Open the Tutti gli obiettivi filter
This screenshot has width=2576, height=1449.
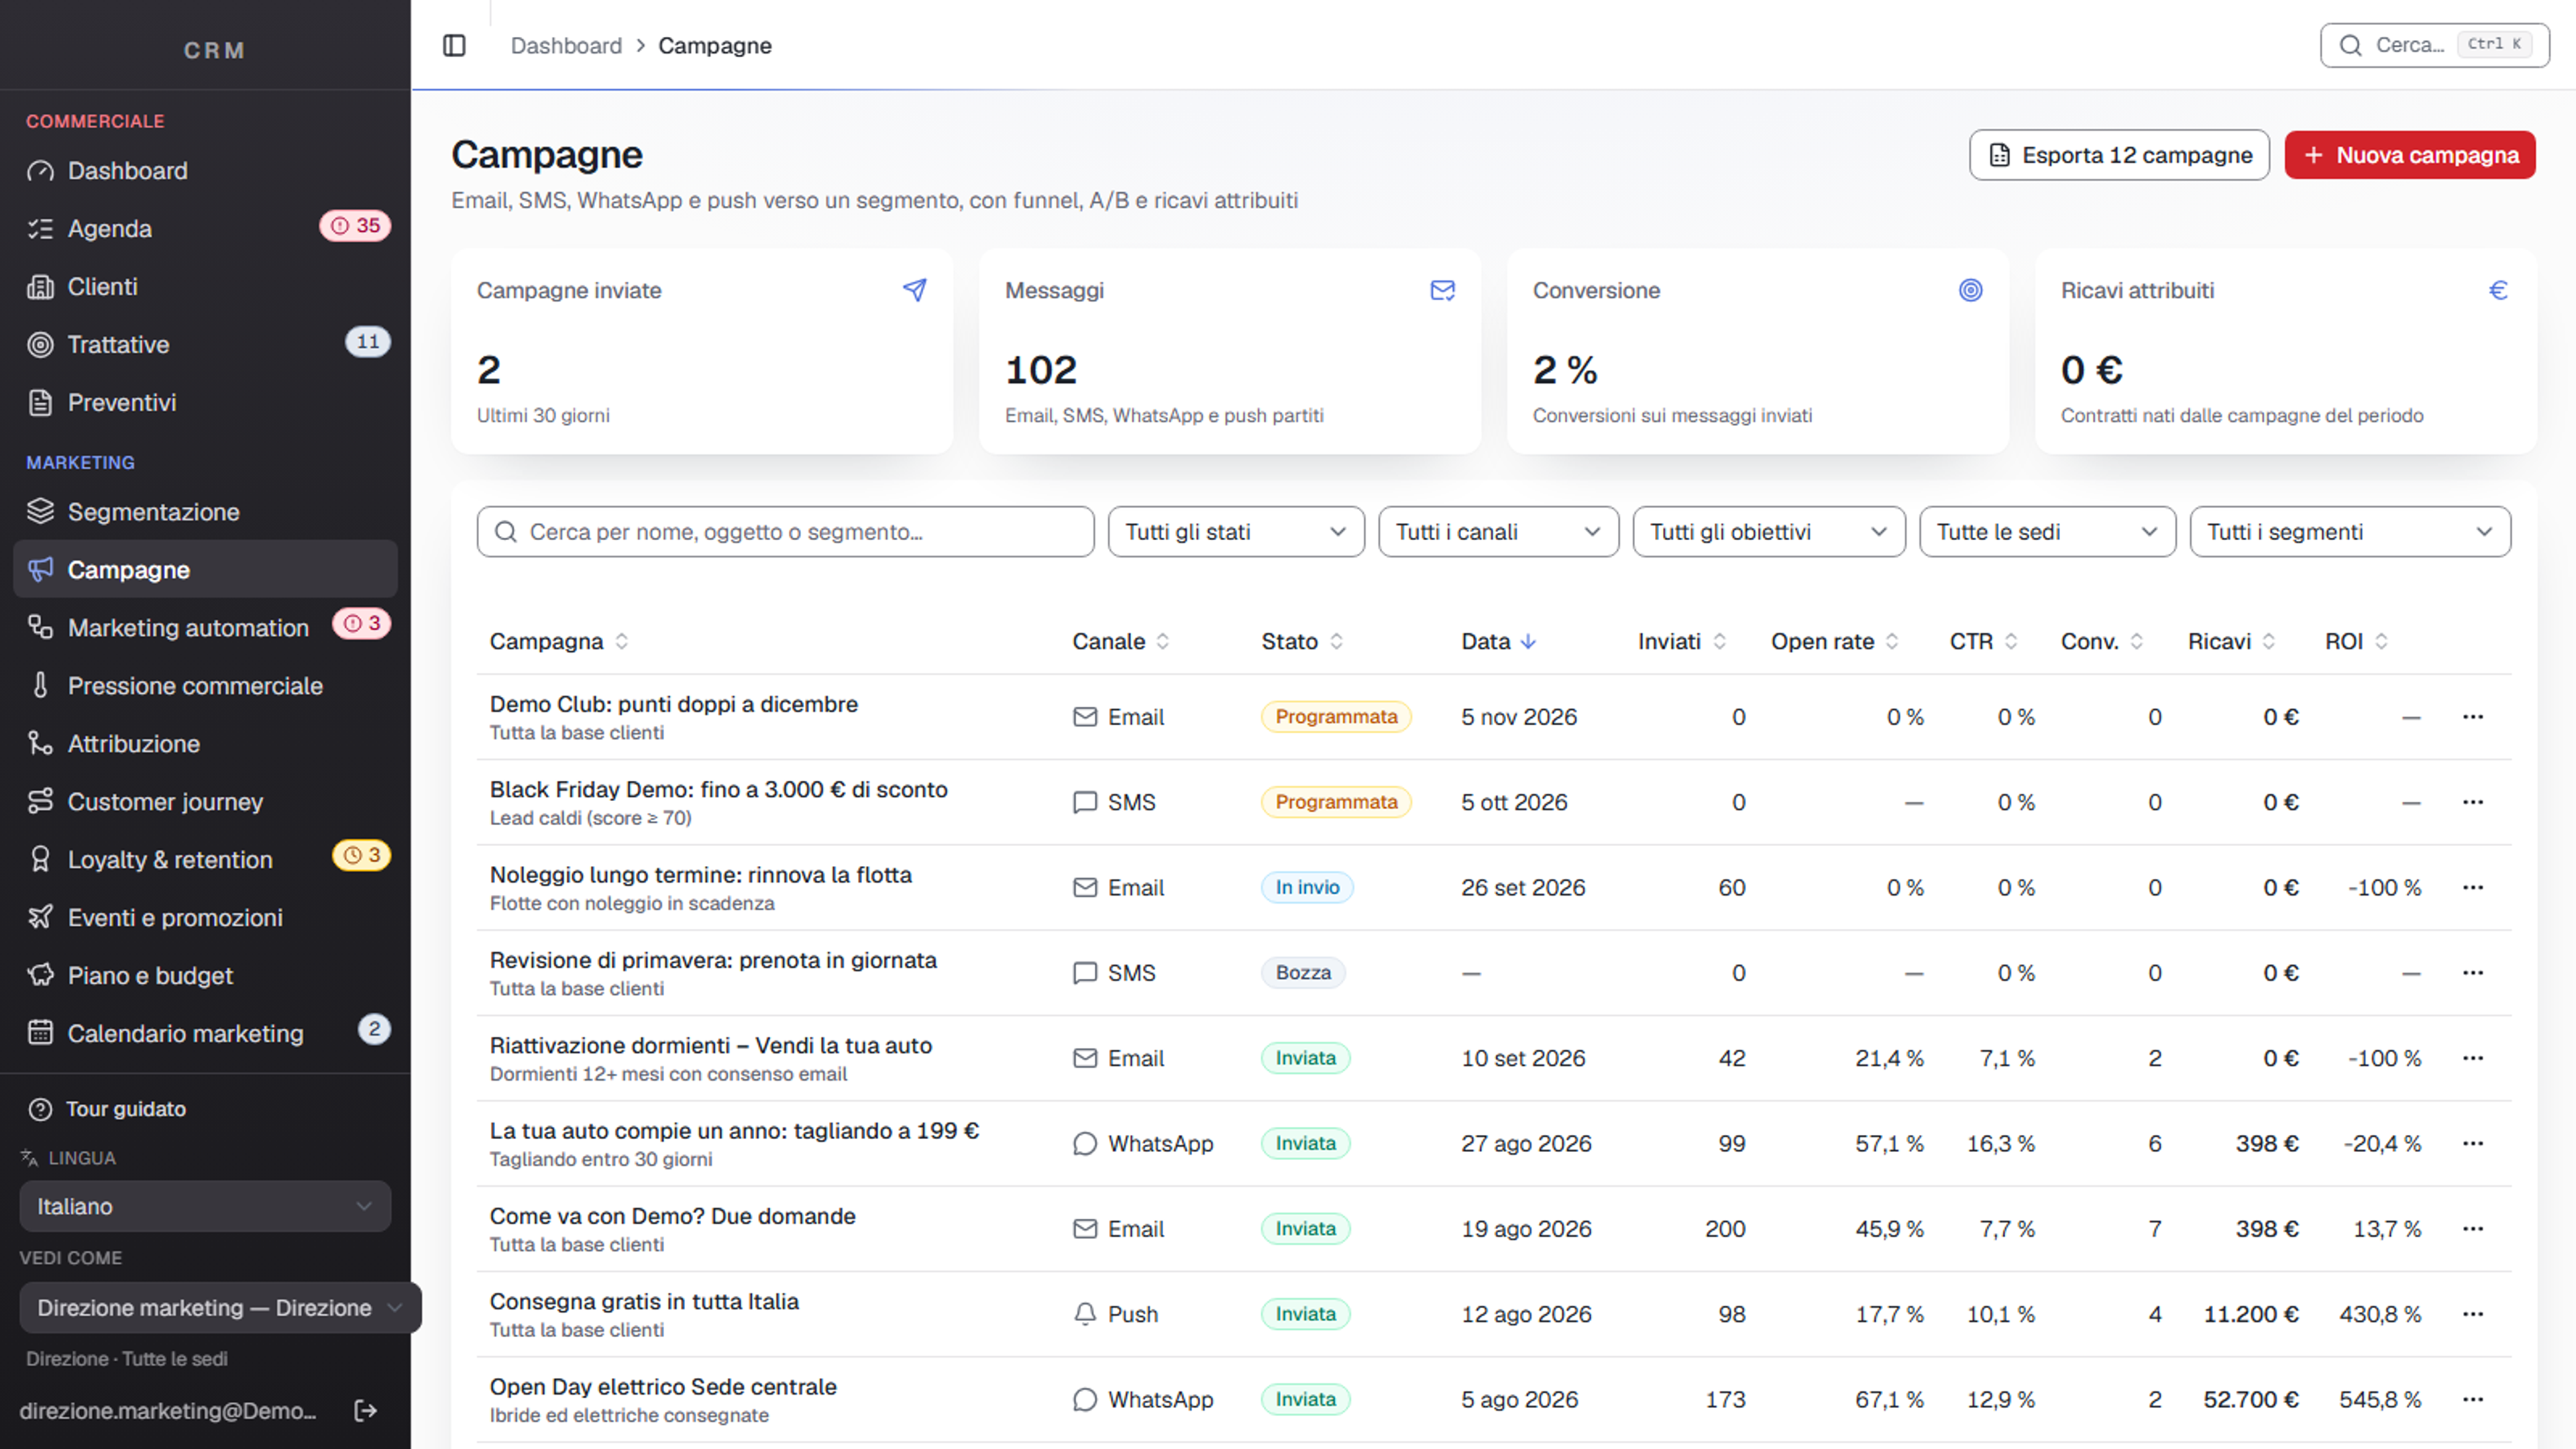click(1769, 532)
